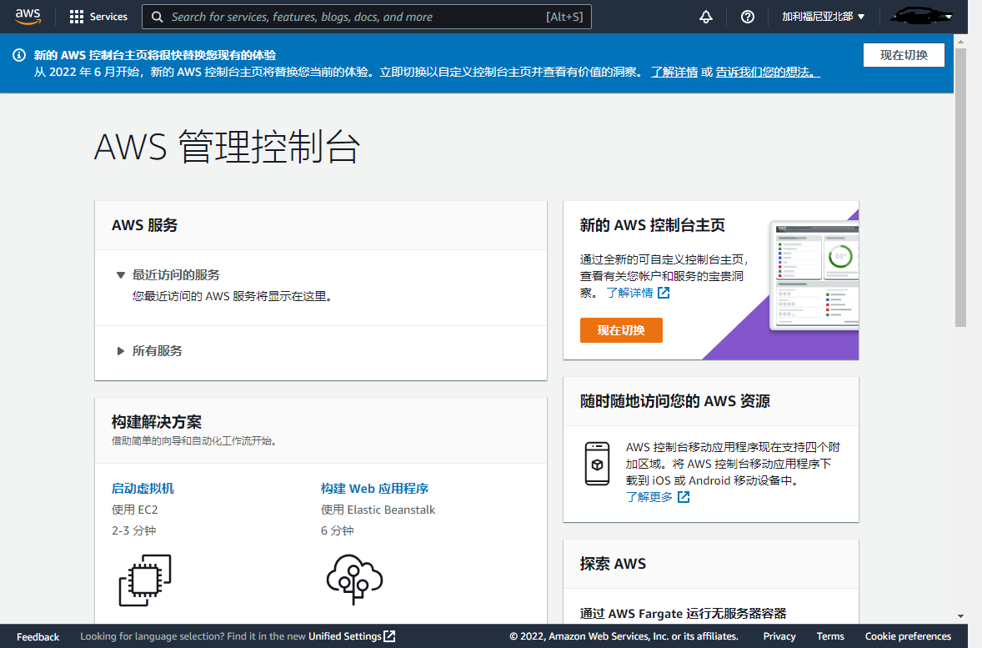
Task: Click the AWS logo home icon
Action: click(x=28, y=17)
